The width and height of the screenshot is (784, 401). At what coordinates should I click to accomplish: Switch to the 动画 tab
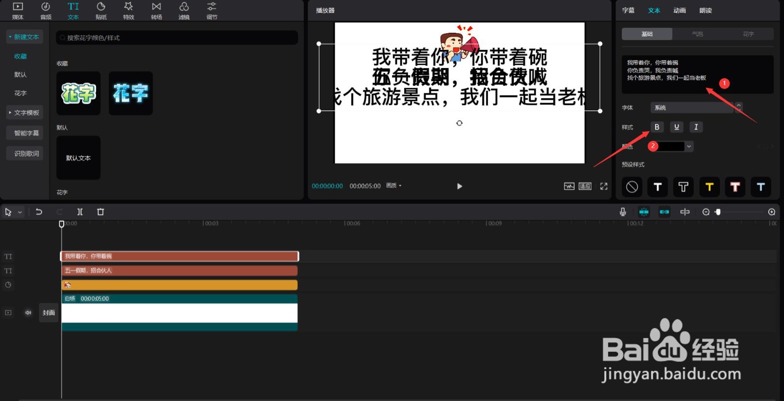coord(680,10)
